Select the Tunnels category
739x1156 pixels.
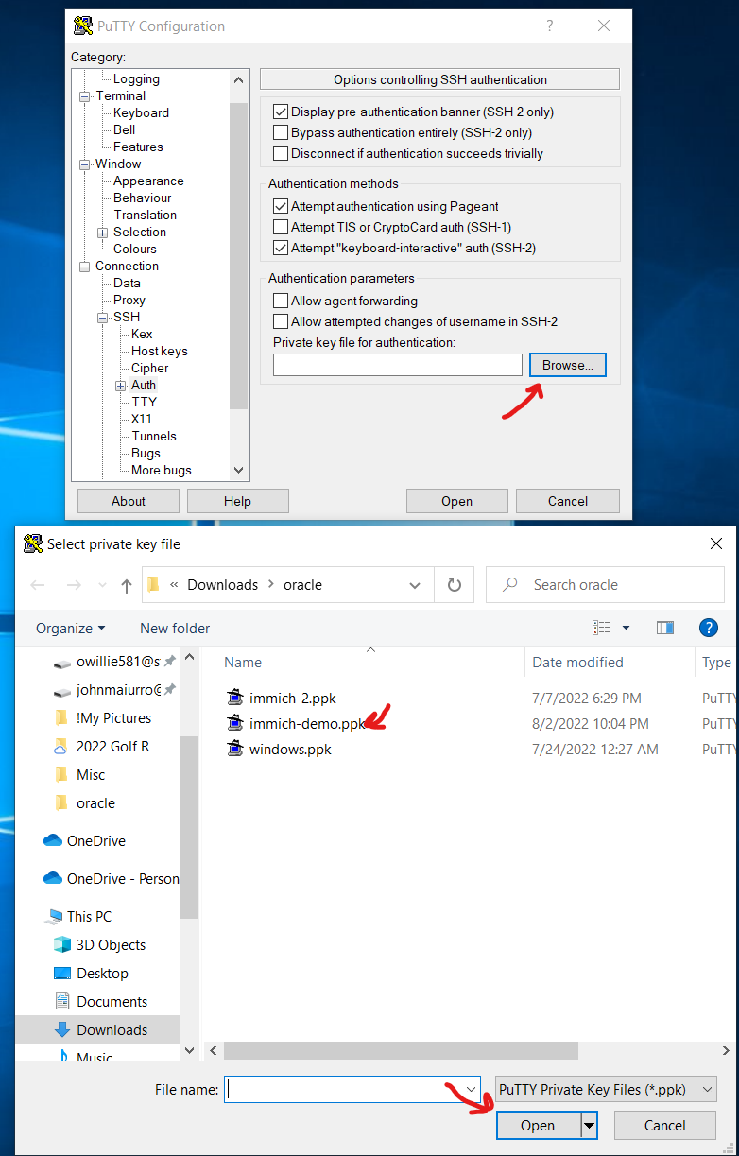click(x=154, y=436)
